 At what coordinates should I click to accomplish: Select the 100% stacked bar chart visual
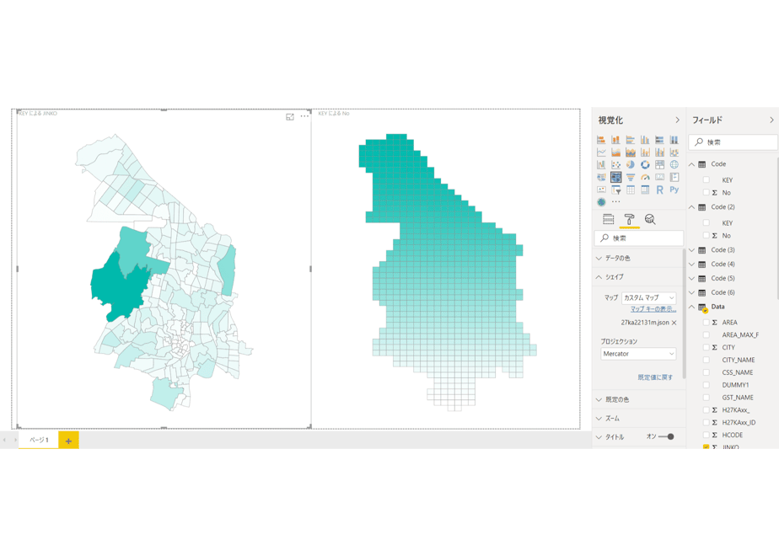coord(660,140)
